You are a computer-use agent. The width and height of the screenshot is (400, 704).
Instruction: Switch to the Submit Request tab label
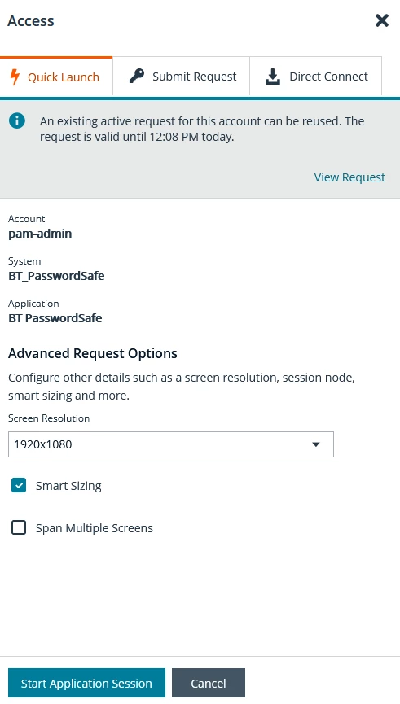click(194, 77)
